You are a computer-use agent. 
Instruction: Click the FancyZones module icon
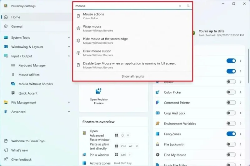click(157, 134)
